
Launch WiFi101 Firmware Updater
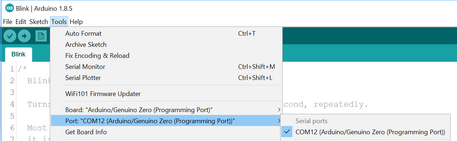coord(166,94)
